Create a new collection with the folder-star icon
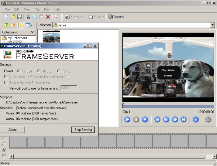Viewport: 217px width, 166px height. pos(13,25)
